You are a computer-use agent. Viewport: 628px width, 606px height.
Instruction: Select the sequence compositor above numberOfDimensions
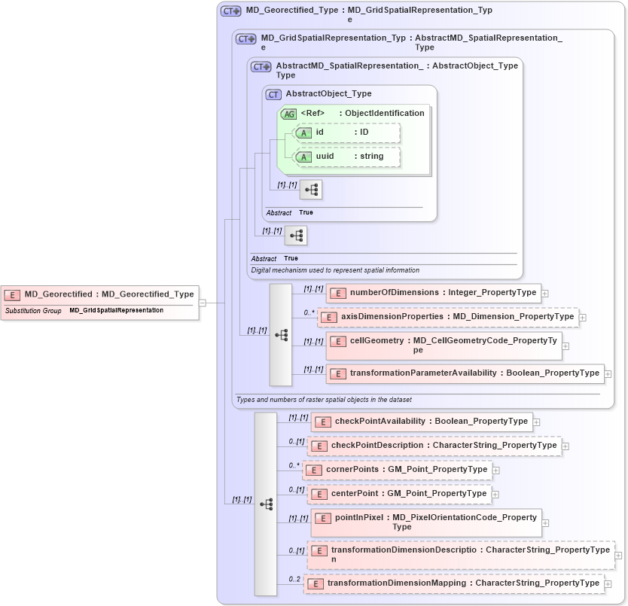point(280,336)
